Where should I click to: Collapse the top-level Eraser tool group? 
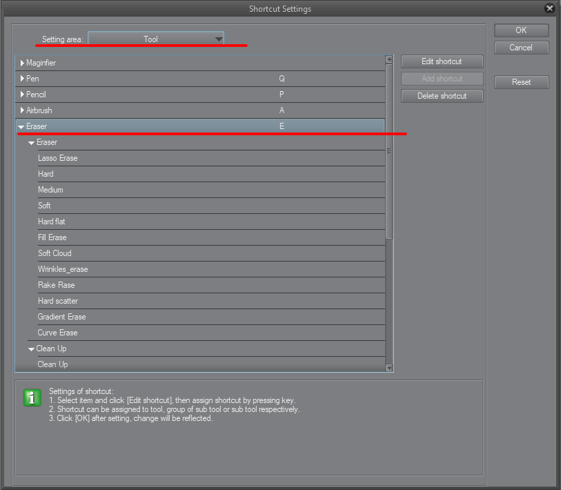[21, 127]
